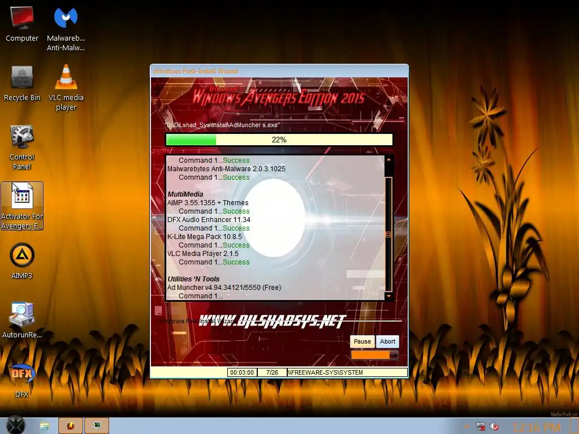Screen dimensions: 579x434
Task: Click the network tray icon
Action: pos(481,427)
